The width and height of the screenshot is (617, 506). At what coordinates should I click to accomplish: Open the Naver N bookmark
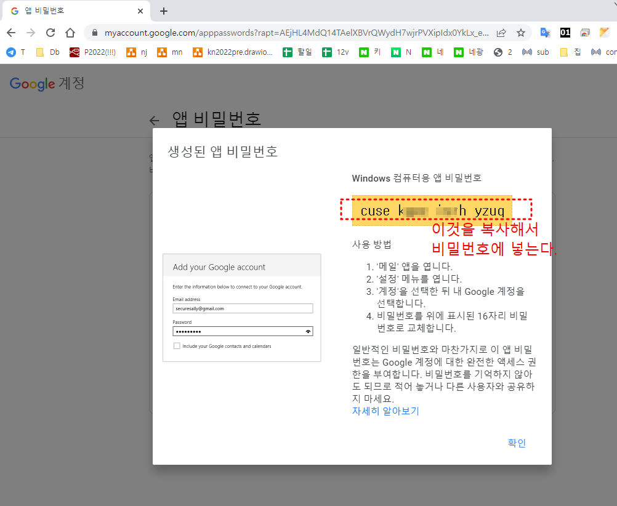401,52
